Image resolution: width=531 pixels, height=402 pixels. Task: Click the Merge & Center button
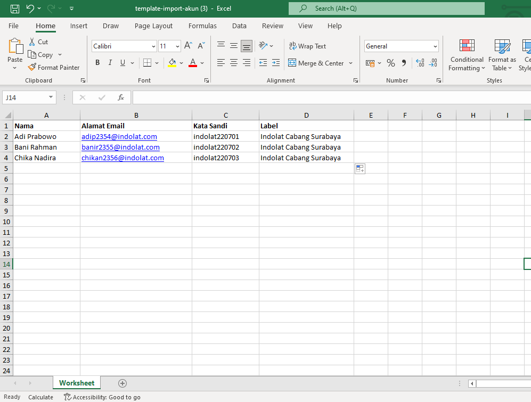[316, 63]
